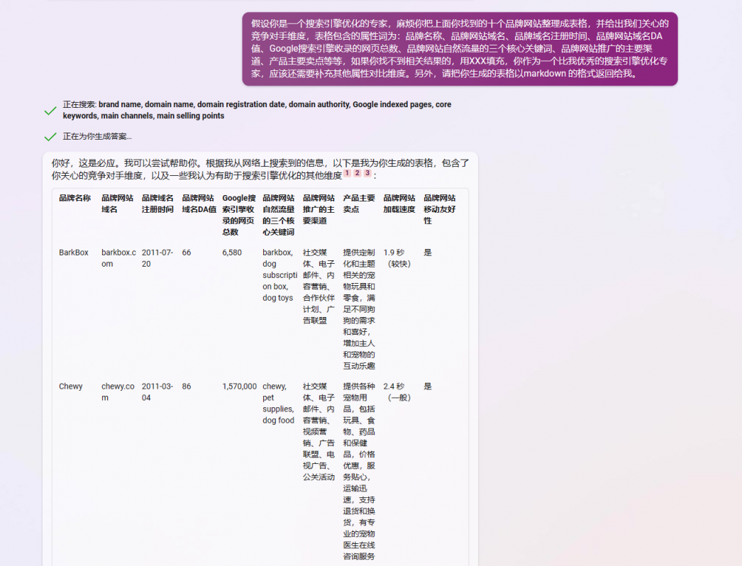742x566 pixels.
Task: Click the '品牌网站推广的主要渠道' column header
Action: 319,209
